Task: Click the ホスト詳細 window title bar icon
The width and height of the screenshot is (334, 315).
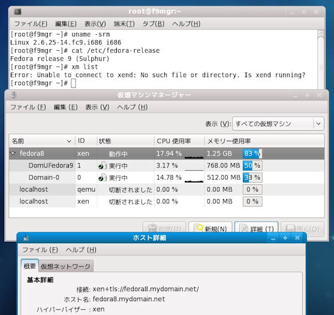Action: [x=26, y=238]
